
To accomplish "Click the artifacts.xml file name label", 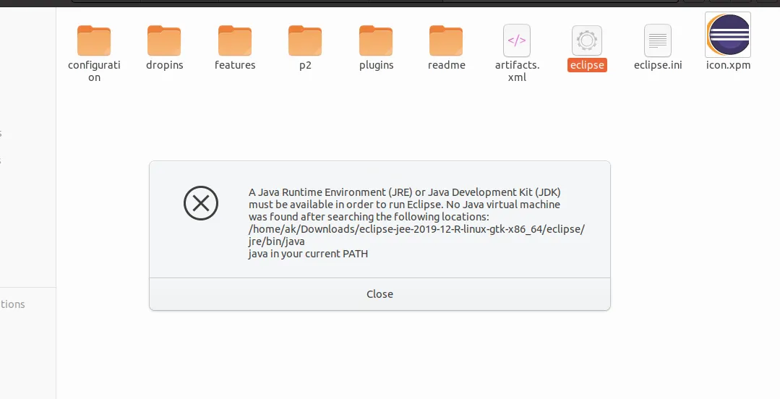I will click(x=517, y=71).
